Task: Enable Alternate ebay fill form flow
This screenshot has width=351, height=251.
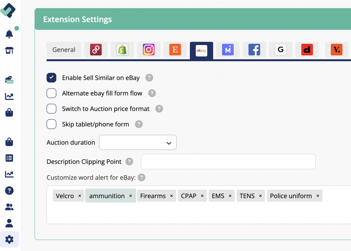Action: 51,93
